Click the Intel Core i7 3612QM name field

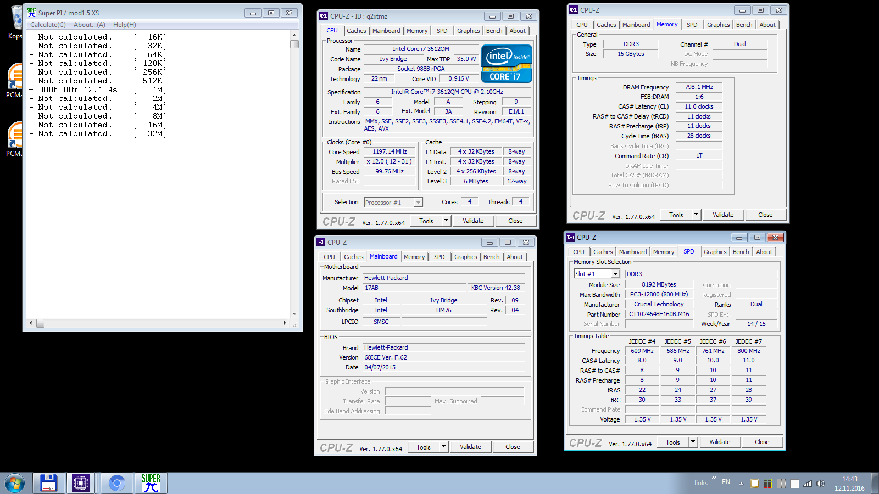421,49
